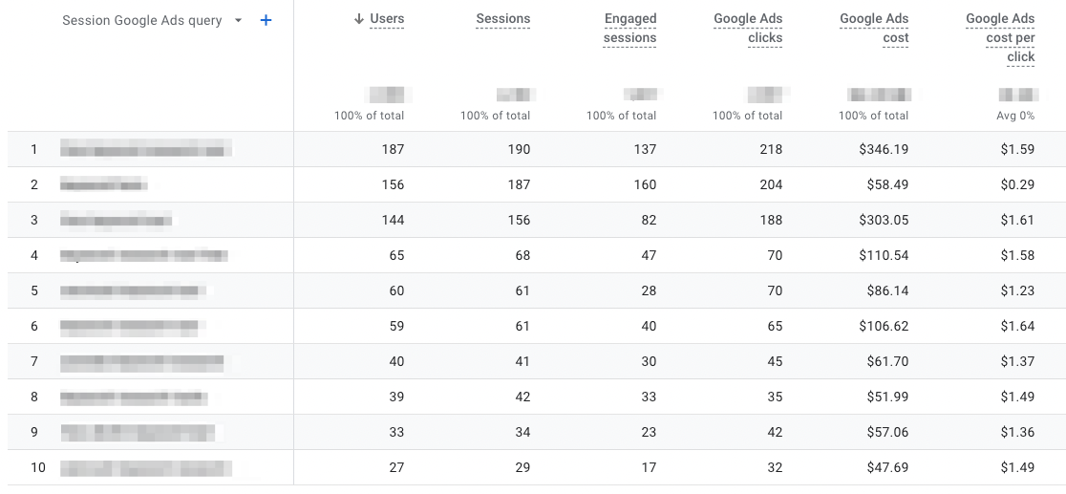The image size is (1066, 494).
Task: Open the Session Google Ads query dropdown arrow
Action: tap(238, 20)
